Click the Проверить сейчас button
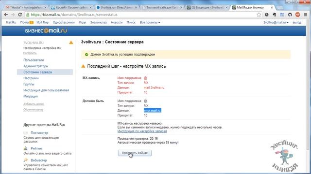Screen dimensions: 311x174 (135, 153)
